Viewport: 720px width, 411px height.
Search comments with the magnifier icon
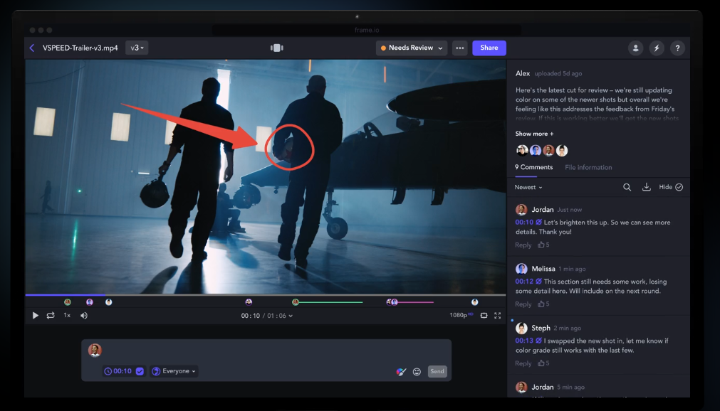627,187
